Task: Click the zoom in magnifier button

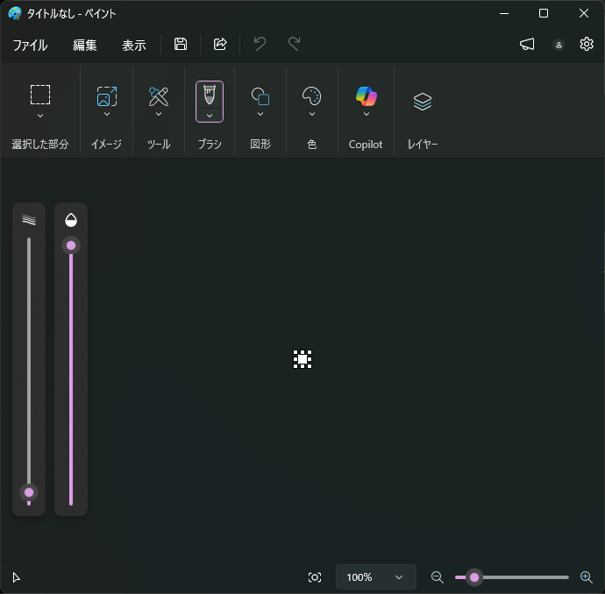Action: [x=587, y=577]
